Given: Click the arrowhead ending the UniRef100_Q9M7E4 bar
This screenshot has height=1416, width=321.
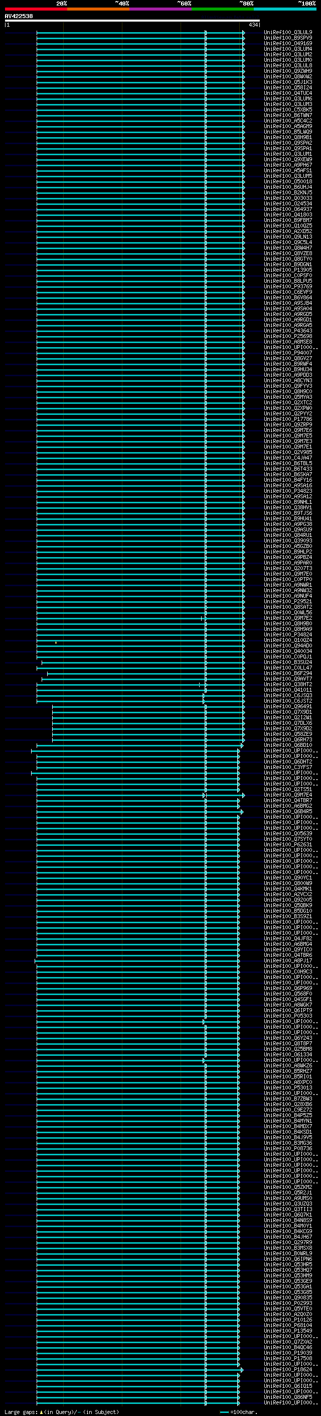Looking at the screenshot, I should point(243,795).
